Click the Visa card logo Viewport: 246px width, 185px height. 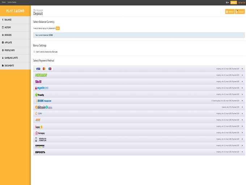38,69
